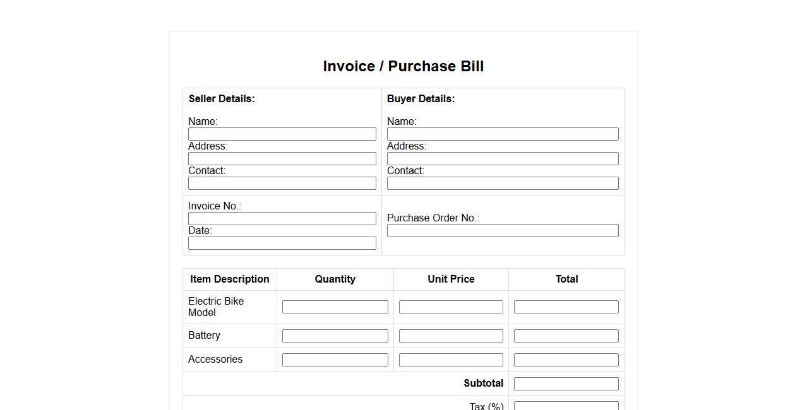The image size is (807, 410).
Task: Click the Purchase Order No. field
Action: (502, 230)
